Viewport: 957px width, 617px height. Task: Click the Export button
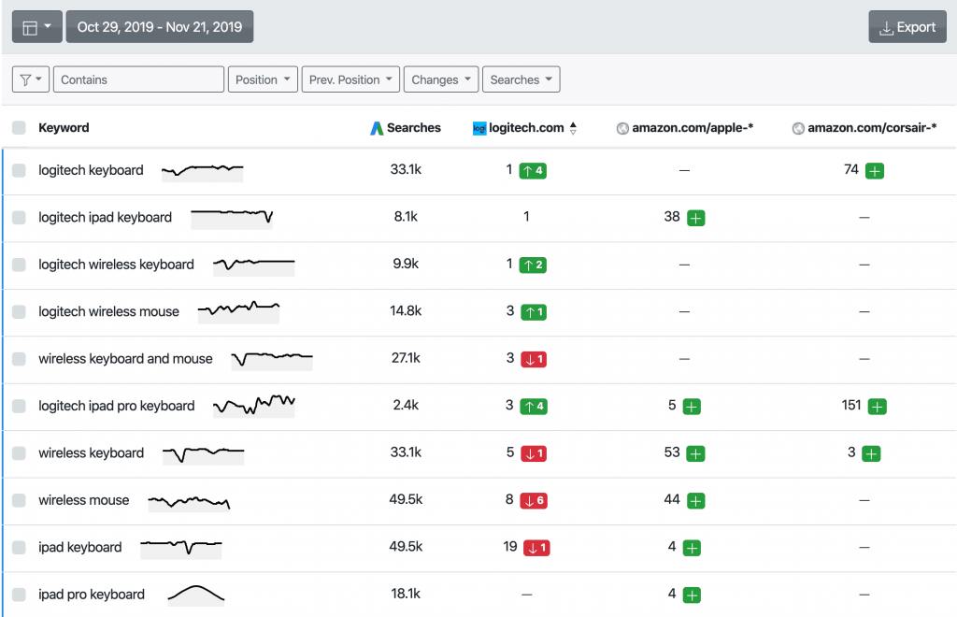coord(907,27)
